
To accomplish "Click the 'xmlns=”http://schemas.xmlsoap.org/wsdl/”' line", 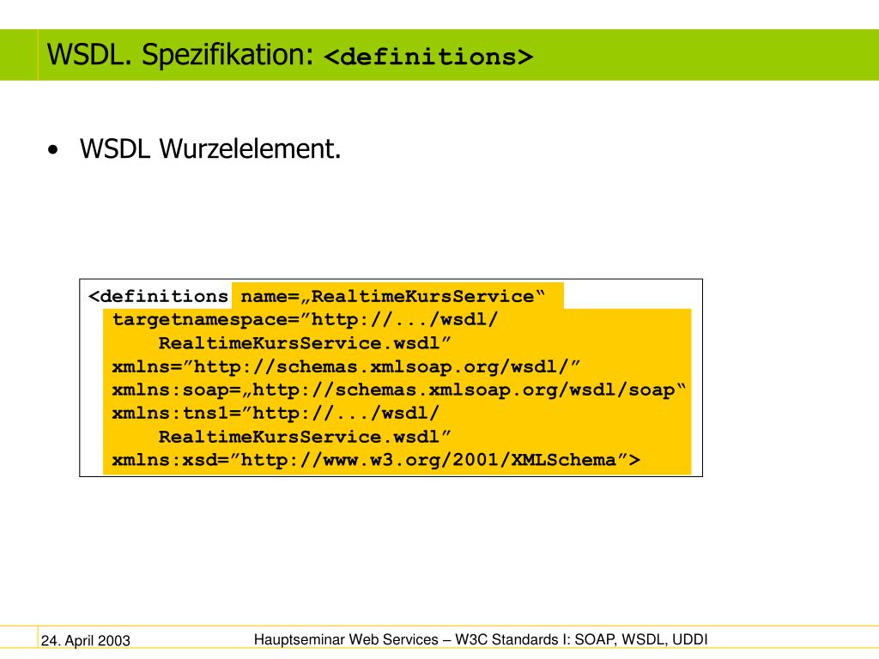I will tap(346, 366).
